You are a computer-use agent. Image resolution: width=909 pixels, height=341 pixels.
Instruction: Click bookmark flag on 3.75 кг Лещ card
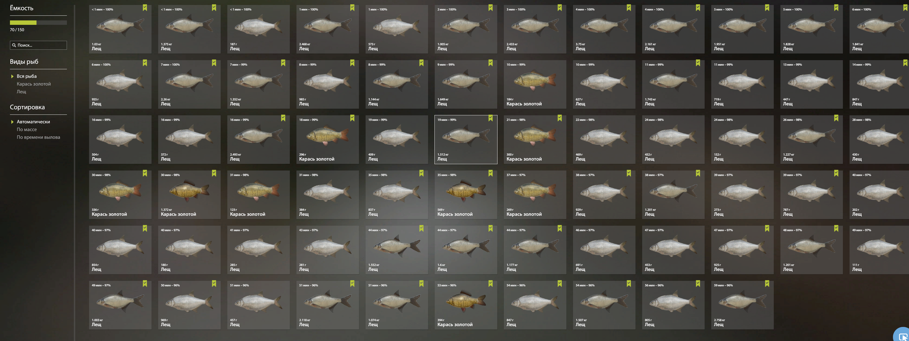coord(629,8)
